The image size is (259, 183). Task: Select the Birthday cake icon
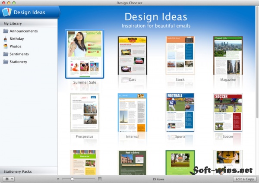6,39
